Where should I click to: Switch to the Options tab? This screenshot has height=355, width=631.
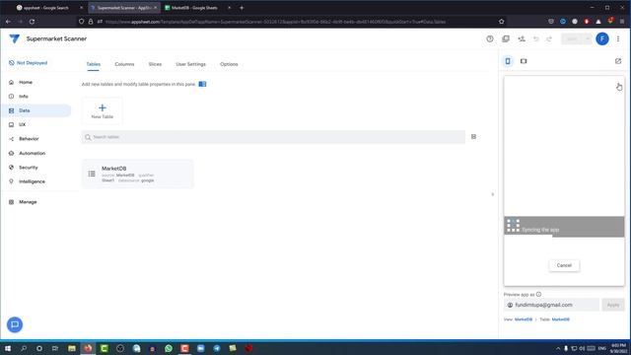click(229, 64)
